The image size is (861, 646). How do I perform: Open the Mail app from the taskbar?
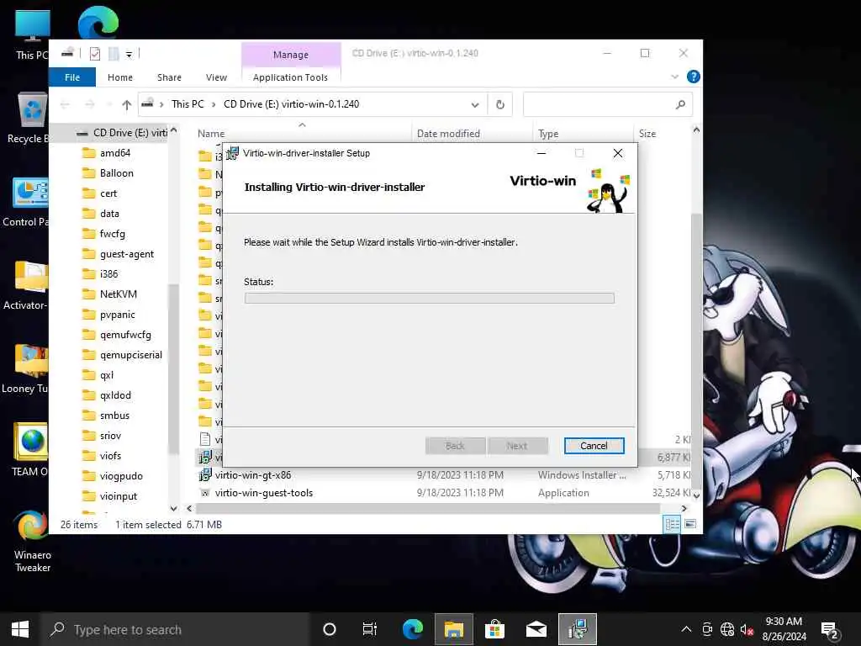point(536,629)
